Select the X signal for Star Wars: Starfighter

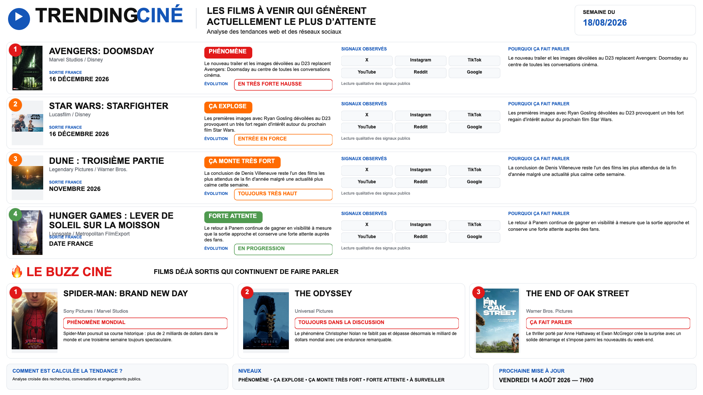coord(367,115)
